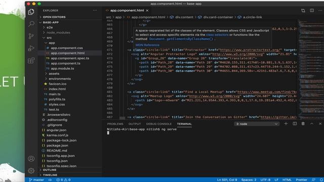Open Document.getElementsByClassName() link
324x182 pixels.
pyautogui.click(x=181, y=39)
